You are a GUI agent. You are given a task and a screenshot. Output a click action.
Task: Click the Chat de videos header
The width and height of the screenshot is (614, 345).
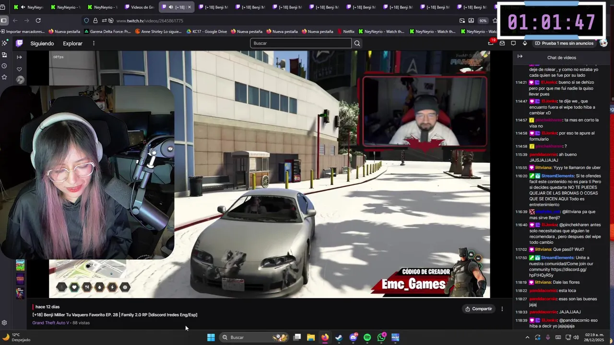[x=562, y=57]
